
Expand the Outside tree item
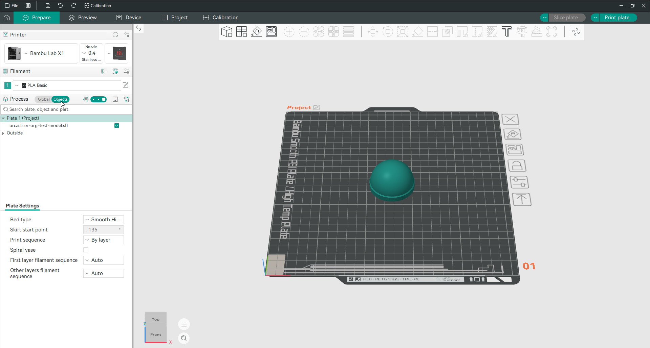coord(3,133)
